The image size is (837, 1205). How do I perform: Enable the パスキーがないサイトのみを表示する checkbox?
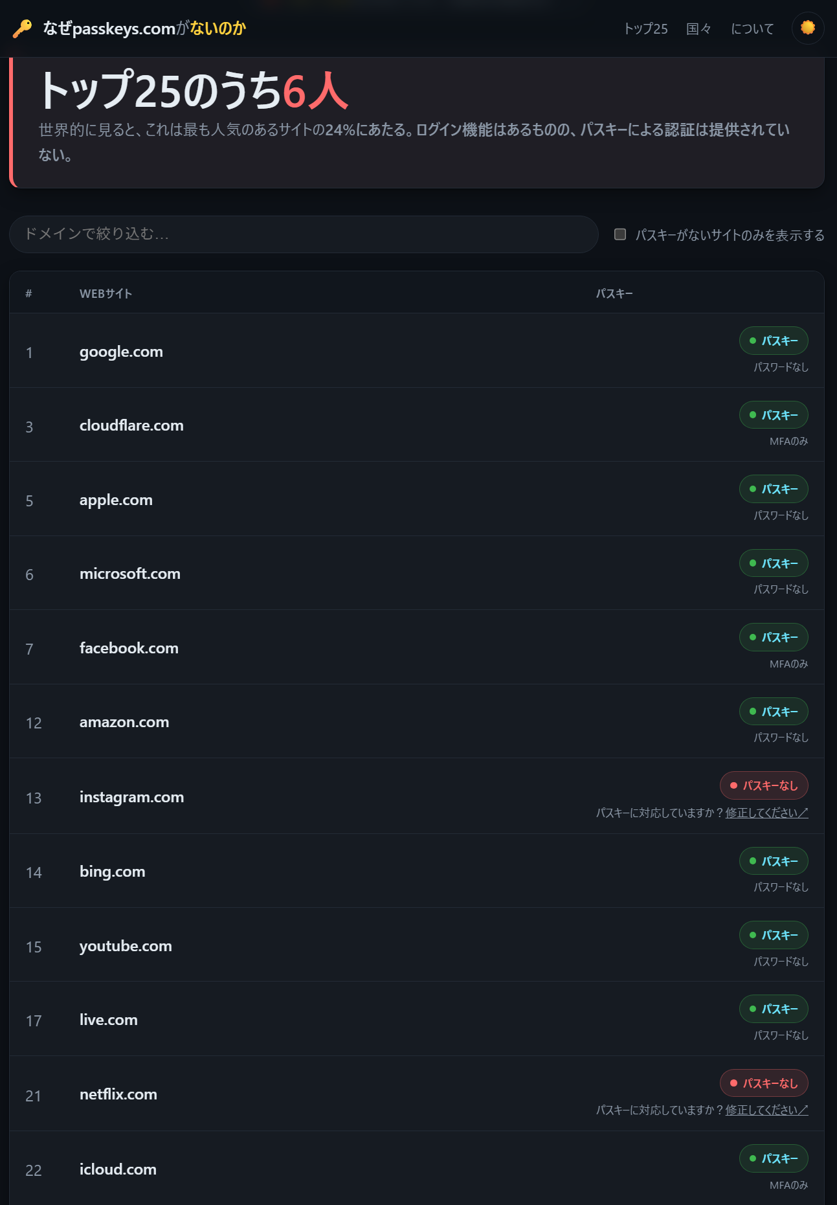(x=620, y=234)
